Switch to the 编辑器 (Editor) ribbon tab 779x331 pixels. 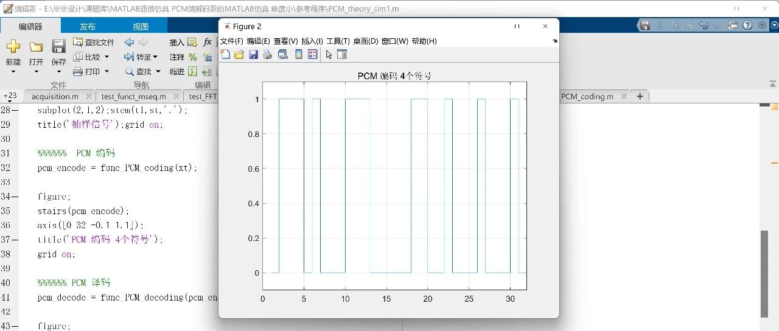30,26
